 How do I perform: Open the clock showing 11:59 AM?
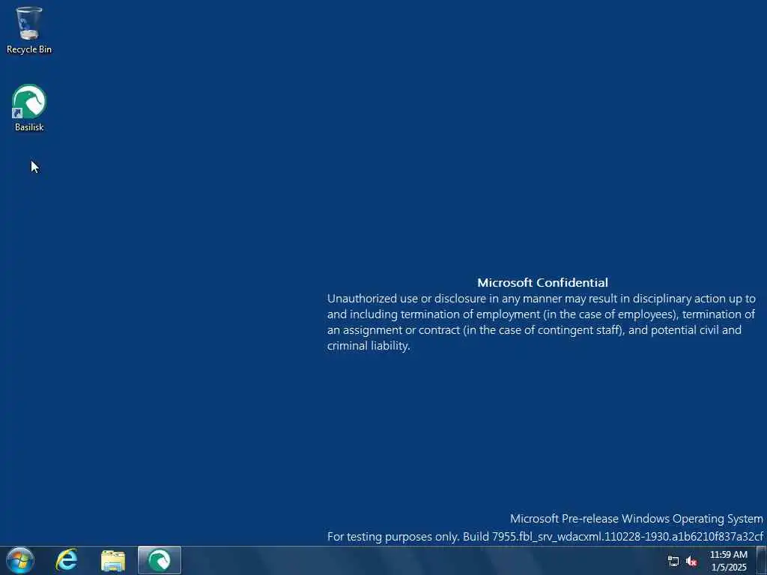(728, 561)
